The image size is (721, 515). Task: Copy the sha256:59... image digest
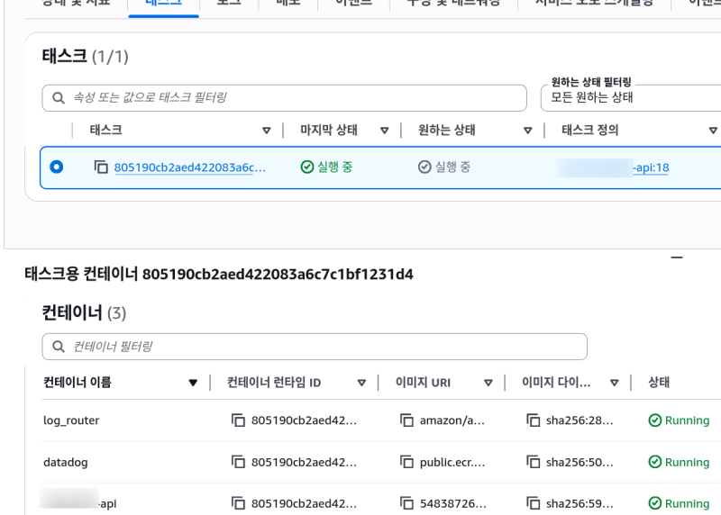pos(533,503)
